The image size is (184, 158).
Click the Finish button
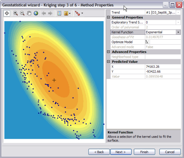(144, 152)
